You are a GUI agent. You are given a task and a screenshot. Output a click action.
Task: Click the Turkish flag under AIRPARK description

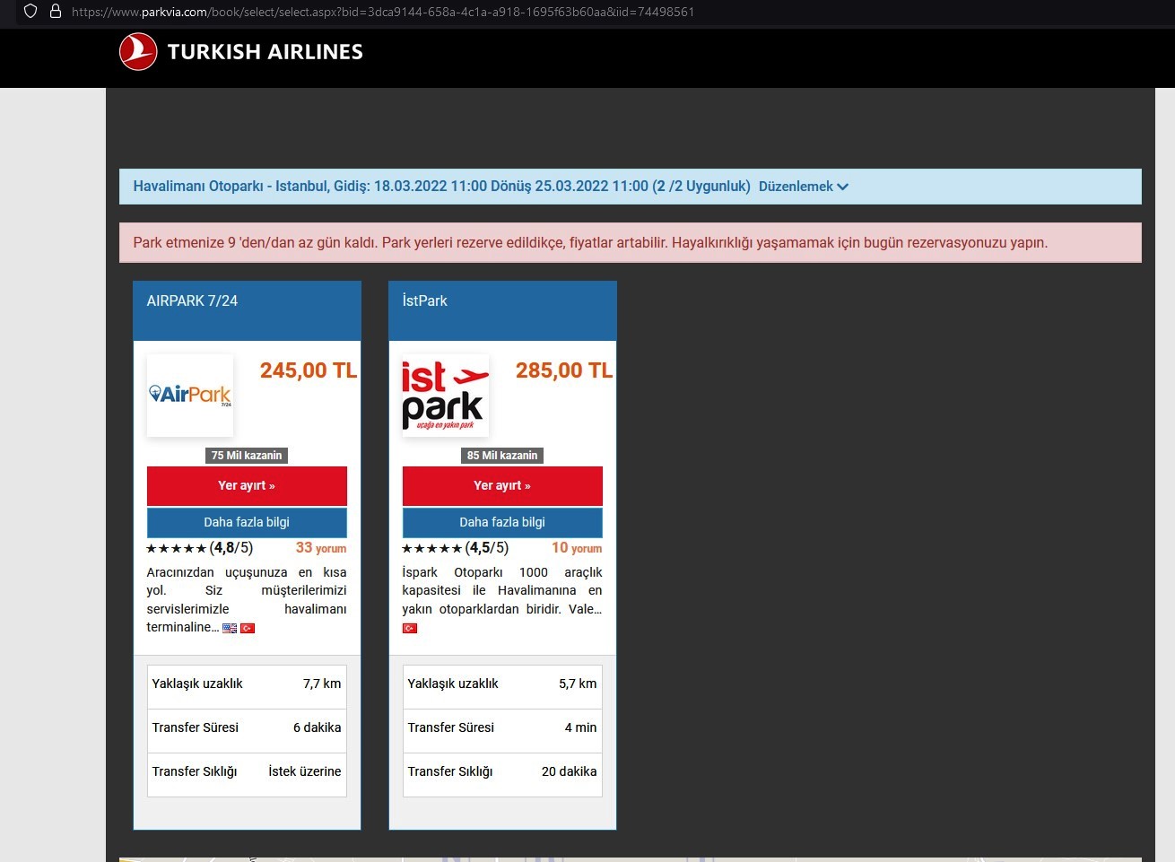click(248, 628)
